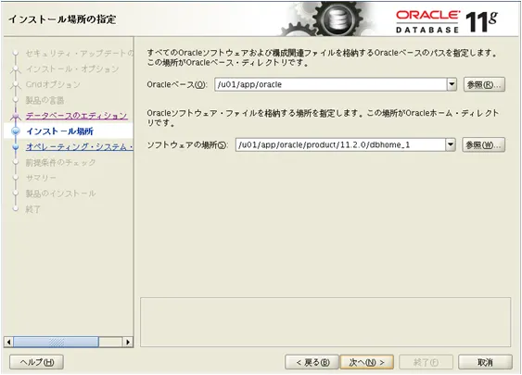This screenshot has width=522, height=375.
Task: Click the データベースのエディション step marker icon
Action: (16, 116)
